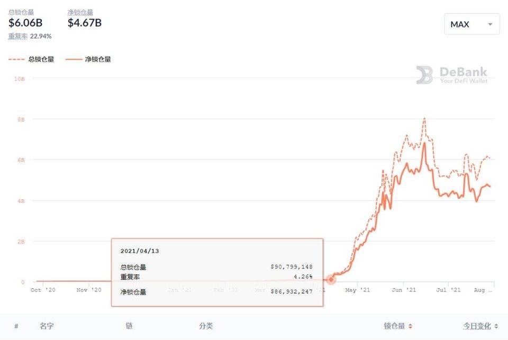Click the Oct '20 x-axis label
This screenshot has width=508, height=340.
(x=43, y=290)
